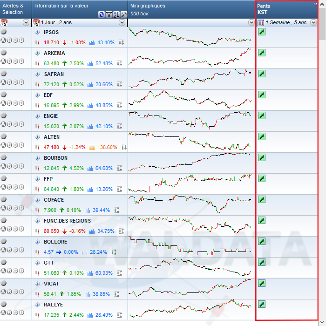Open the BOURBON mini chart
This screenshot has width=326, height=326.
(190, 163)
